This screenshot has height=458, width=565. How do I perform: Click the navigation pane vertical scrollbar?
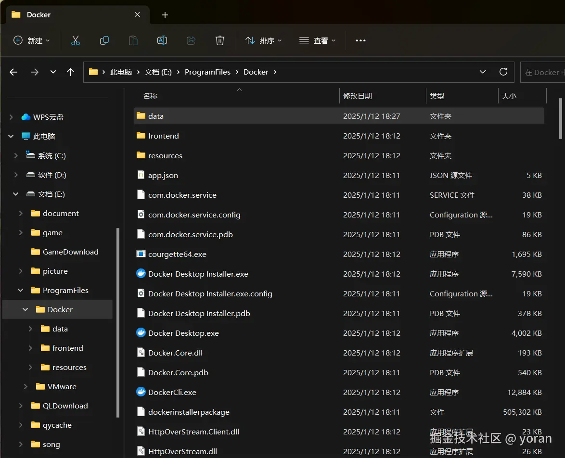(118, 322)
